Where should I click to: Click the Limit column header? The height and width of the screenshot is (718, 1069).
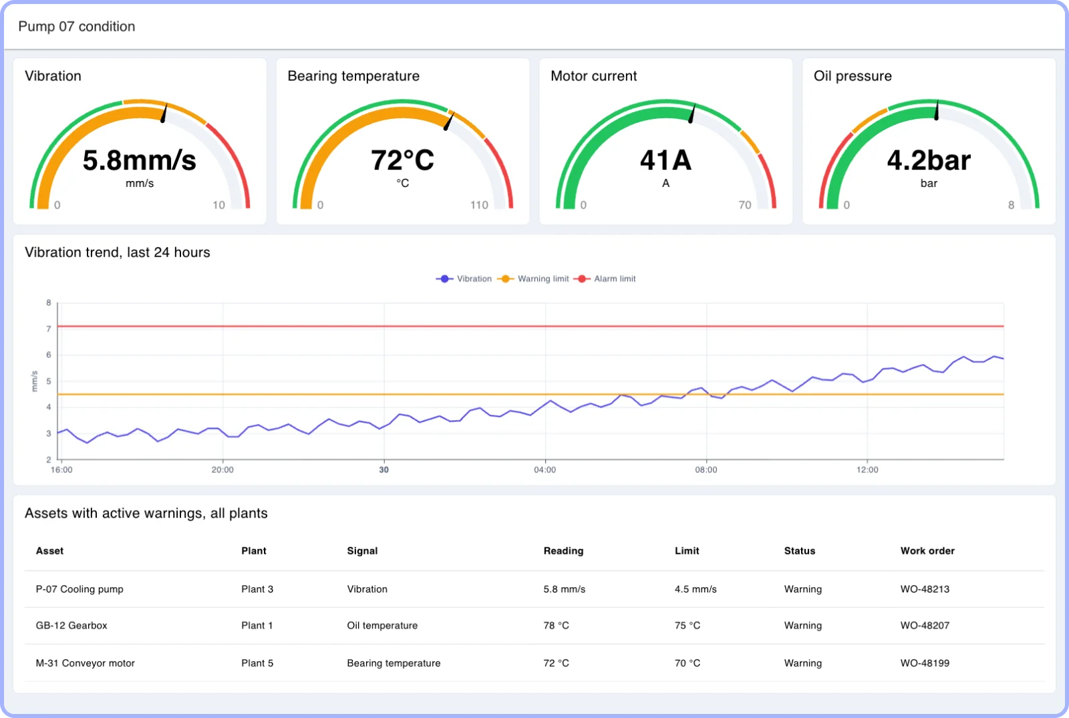click(x=687, y=551)
